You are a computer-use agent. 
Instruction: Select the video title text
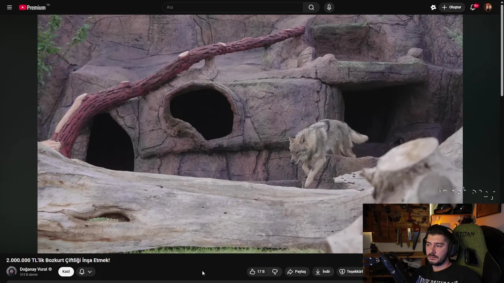tap(58, 260)
